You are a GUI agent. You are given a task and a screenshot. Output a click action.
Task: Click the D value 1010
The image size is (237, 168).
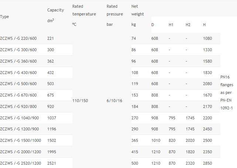[x=156, y=141]
